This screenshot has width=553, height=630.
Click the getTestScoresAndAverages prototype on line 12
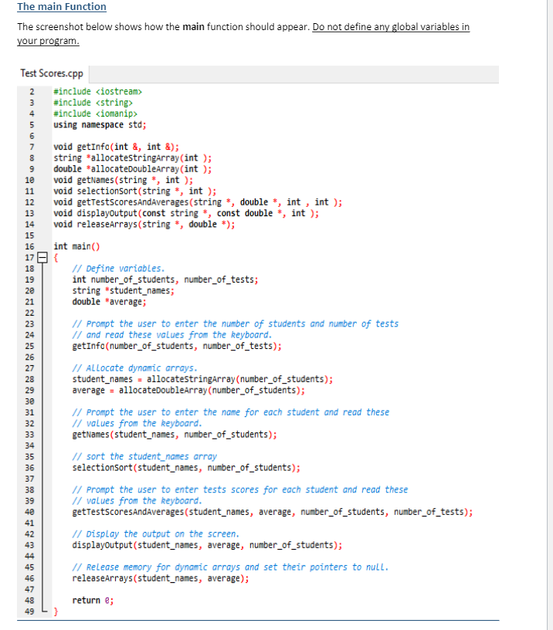click(198, 202)
